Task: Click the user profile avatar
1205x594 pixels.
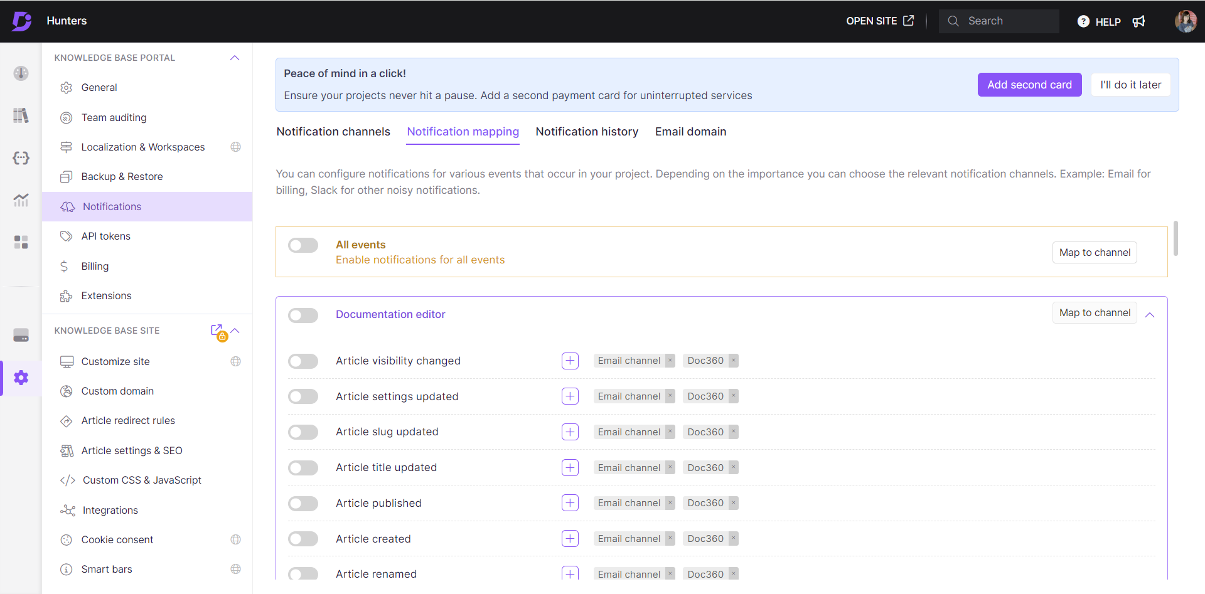Action: 1186,21
